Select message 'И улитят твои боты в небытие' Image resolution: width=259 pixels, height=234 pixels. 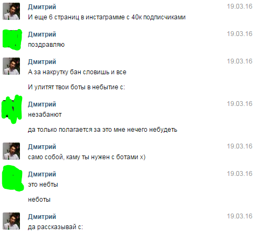coord(76,87)
